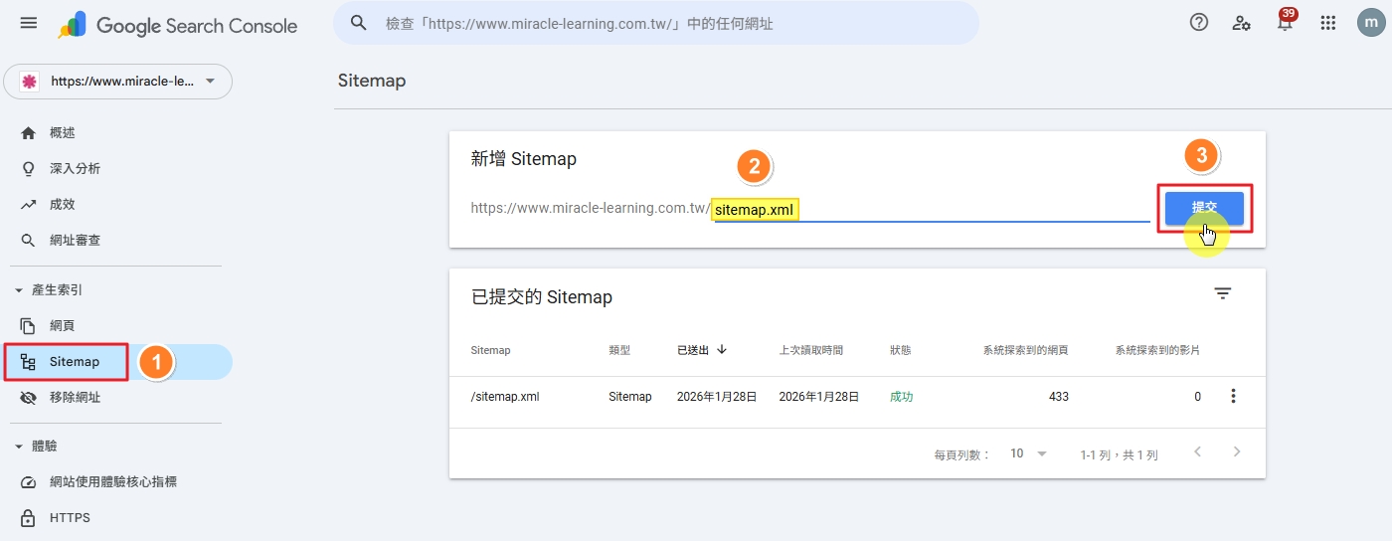This screenshot has height=541, width=1392.
Task: Open the filter icon in 已提交的 Sitemap
Action: coord(1223,293)
